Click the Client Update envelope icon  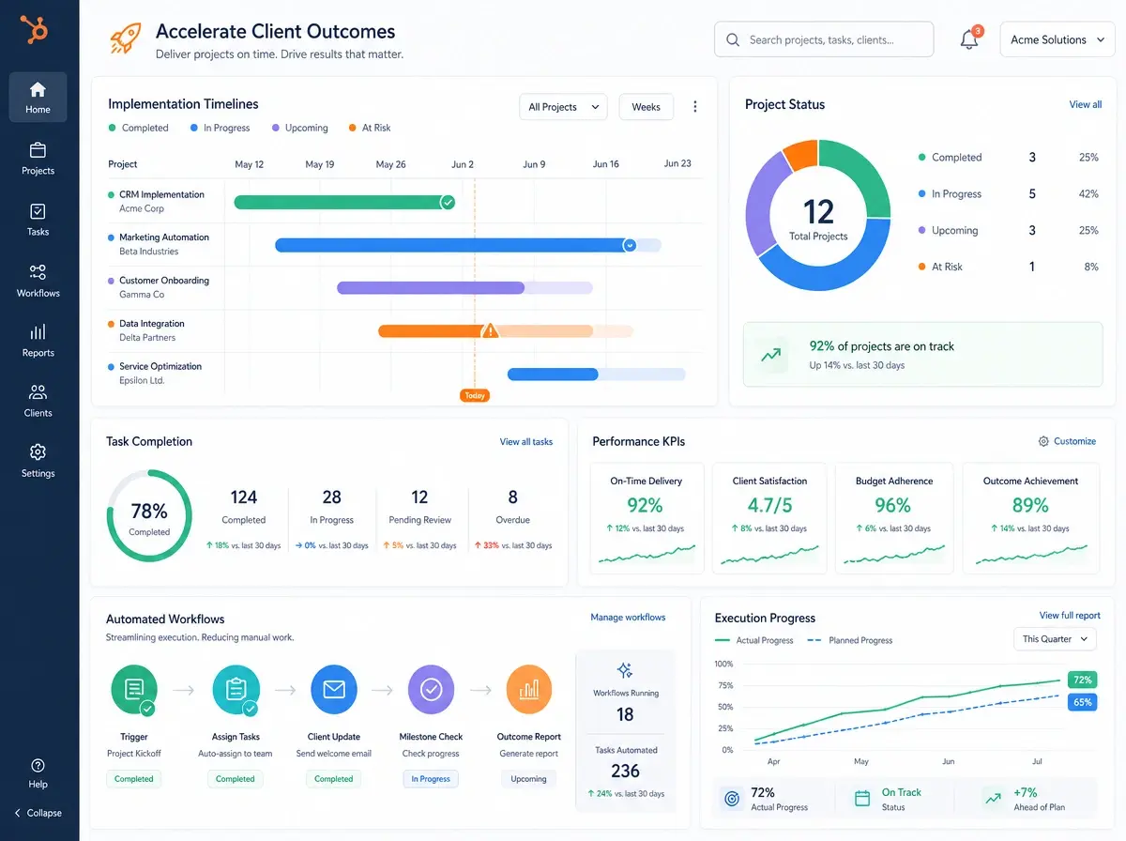pos(334,689)
